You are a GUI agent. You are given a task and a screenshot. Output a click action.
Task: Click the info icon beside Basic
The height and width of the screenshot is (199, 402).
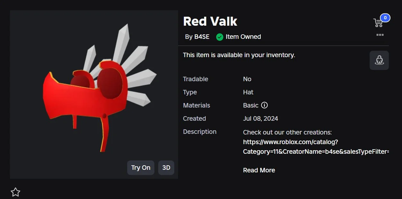(264, 105)
